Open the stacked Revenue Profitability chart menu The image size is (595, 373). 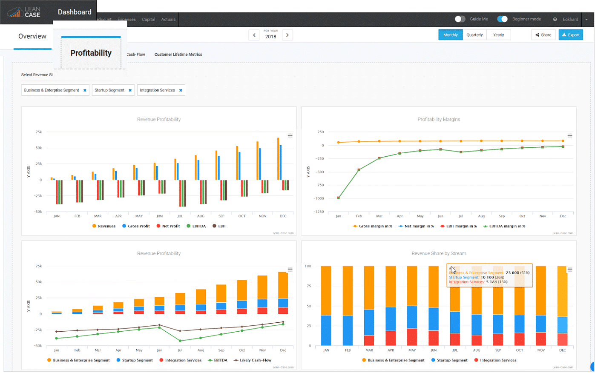tap(290, 270)
